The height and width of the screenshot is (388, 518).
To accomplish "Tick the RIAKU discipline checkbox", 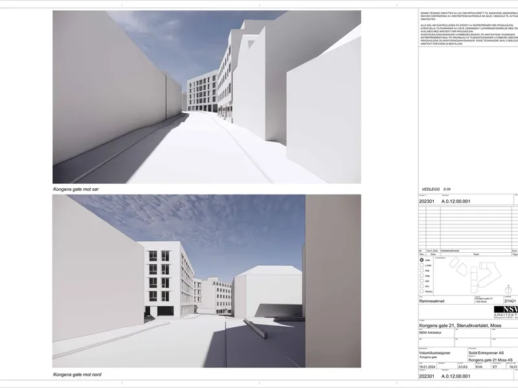I will click(422, 292).
